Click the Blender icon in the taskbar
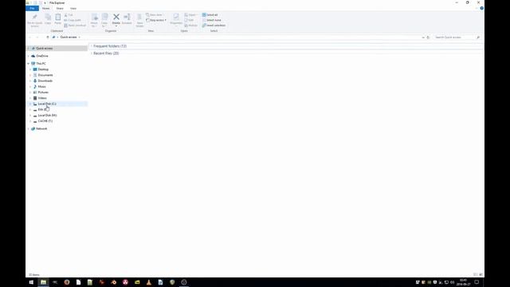 [x=113, y=282]
